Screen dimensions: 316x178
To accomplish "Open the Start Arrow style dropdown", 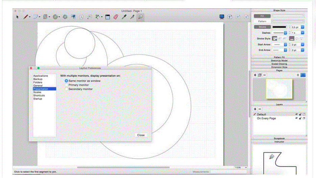I will tap(285, 44).
